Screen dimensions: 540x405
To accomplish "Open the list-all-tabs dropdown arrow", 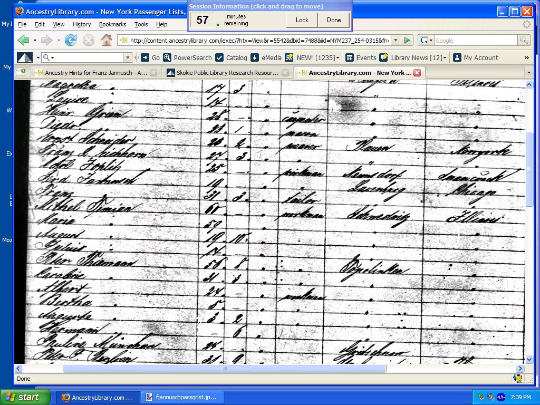I will (x=529, y=72).
